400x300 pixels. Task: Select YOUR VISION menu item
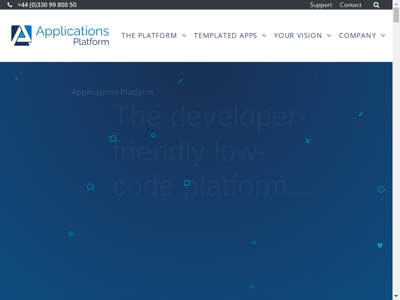click(x=298, y=35)
